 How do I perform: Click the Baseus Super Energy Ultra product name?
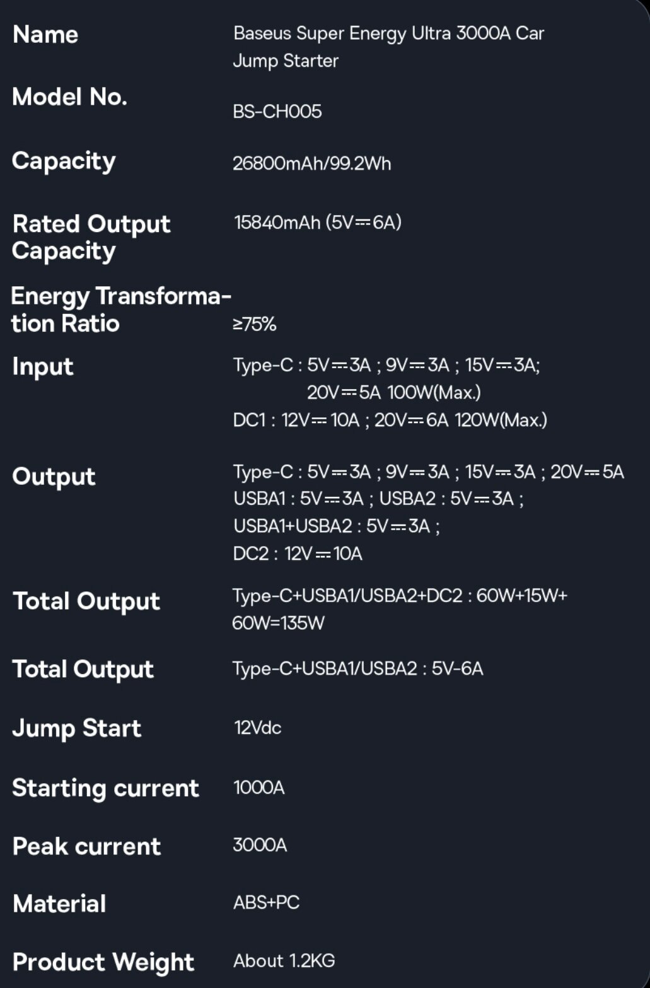click(x=388, y=46)
